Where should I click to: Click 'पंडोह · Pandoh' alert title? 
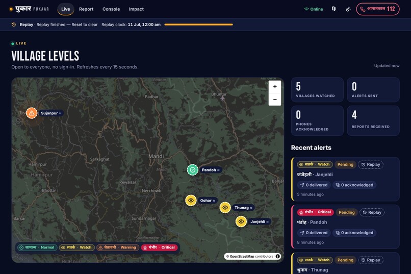coord(312,222)
